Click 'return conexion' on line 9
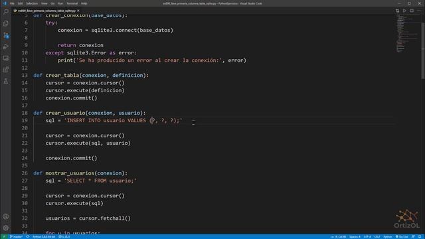 [80, 45]
